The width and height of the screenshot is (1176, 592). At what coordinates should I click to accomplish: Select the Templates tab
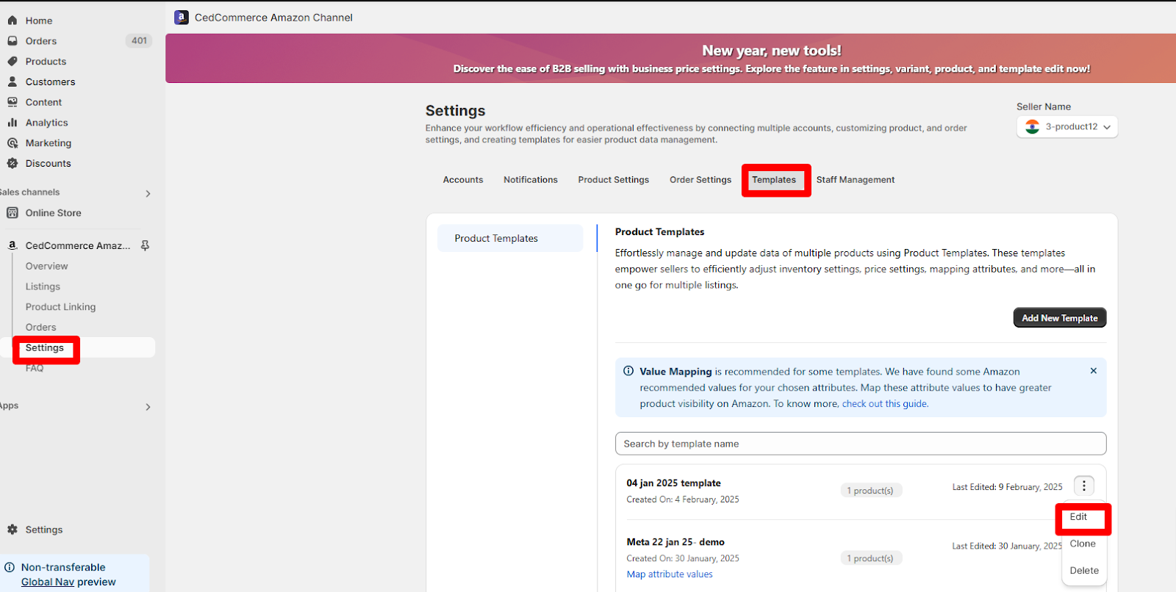[x=774, y=180]
